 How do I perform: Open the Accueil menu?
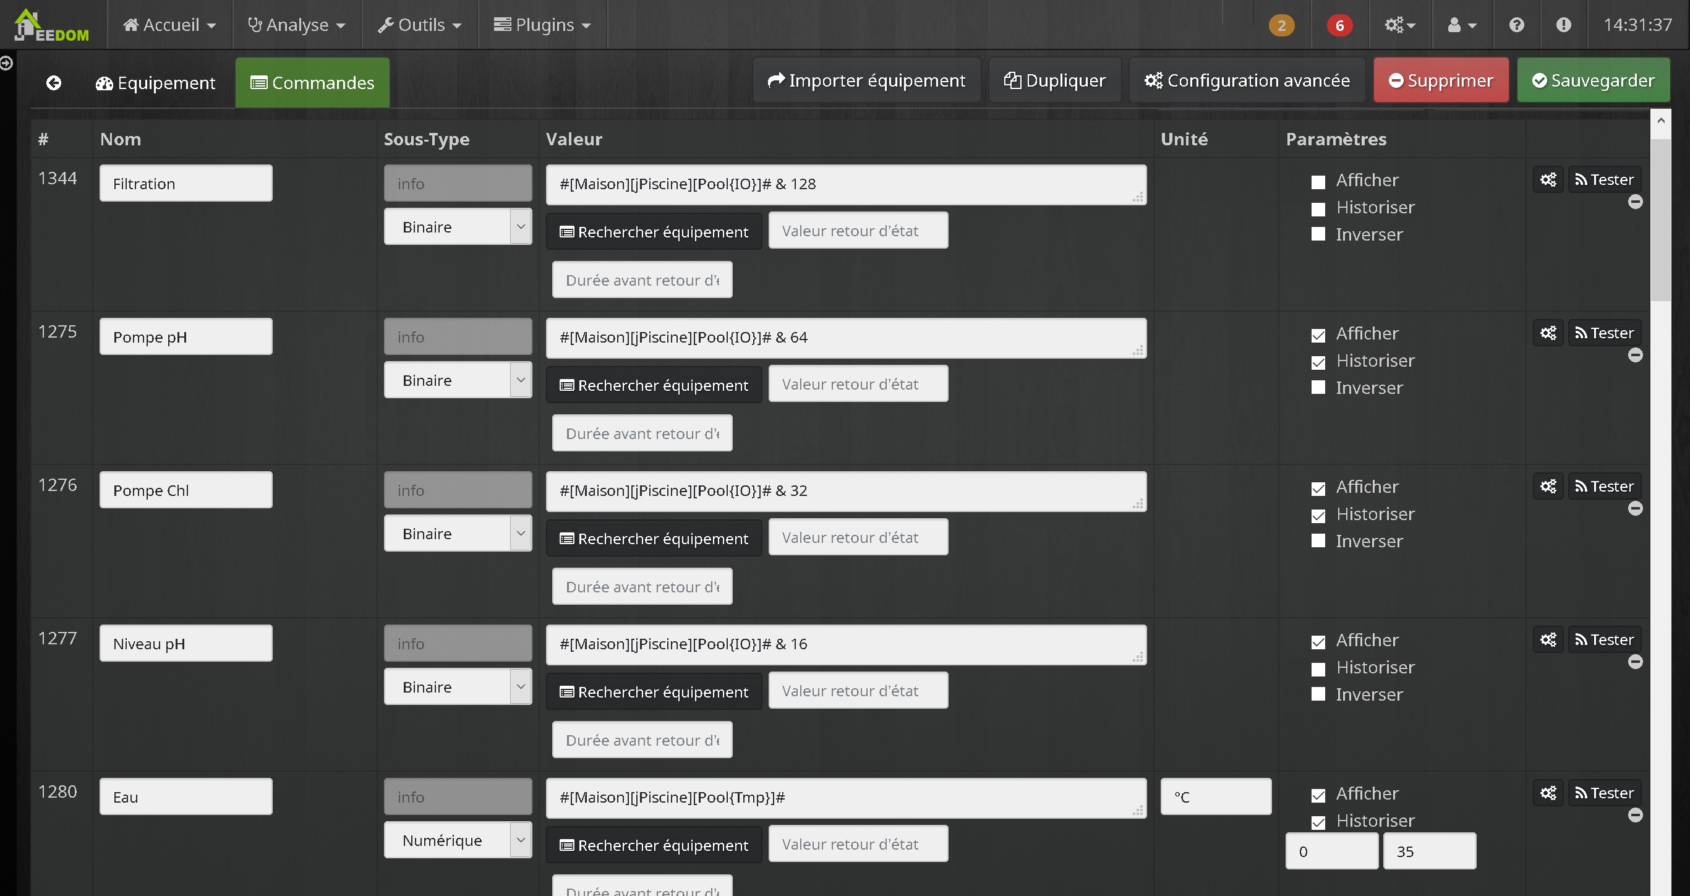(170, 25)
